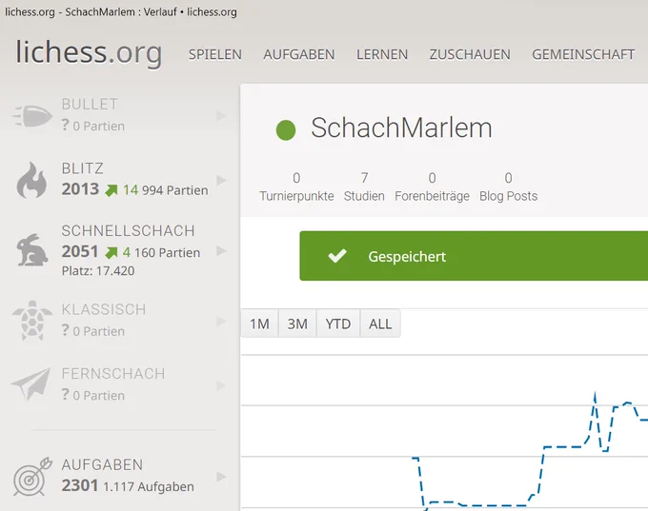Open the LERNEN menu

(x=382, y=54)
